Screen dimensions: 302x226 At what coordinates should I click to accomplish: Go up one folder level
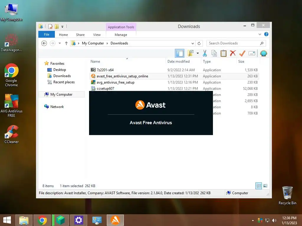[66, 43]
